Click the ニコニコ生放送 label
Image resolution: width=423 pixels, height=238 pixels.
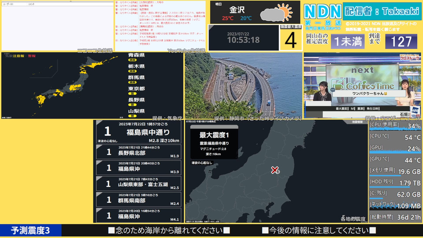pos(95,50)
